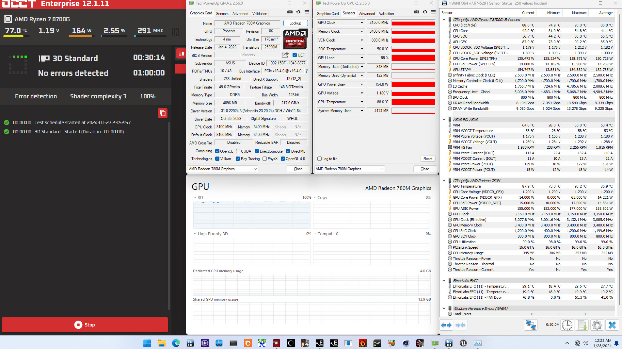Close HWiNFO sensors with blue X icon
This screenshot has height=349, width=622.
[x=612, y=325]
